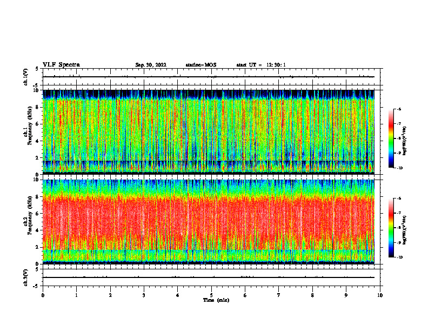Click time axis tick label "0"
Image resolution: width=428 pixels, height=331 pixels.
pos(43,295)
